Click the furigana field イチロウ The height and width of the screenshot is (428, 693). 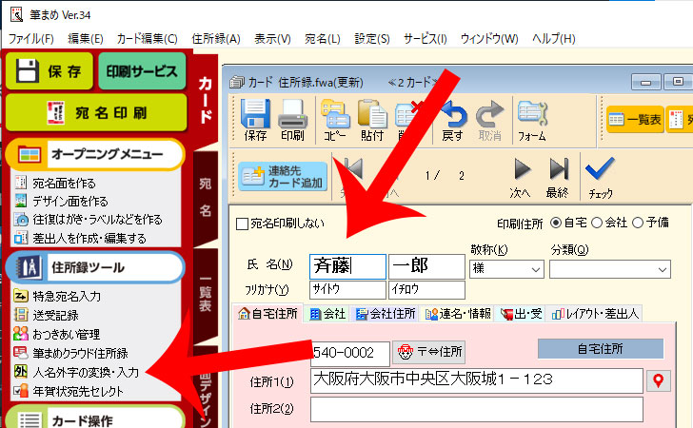pyautogui.click(x=426, y=290)
